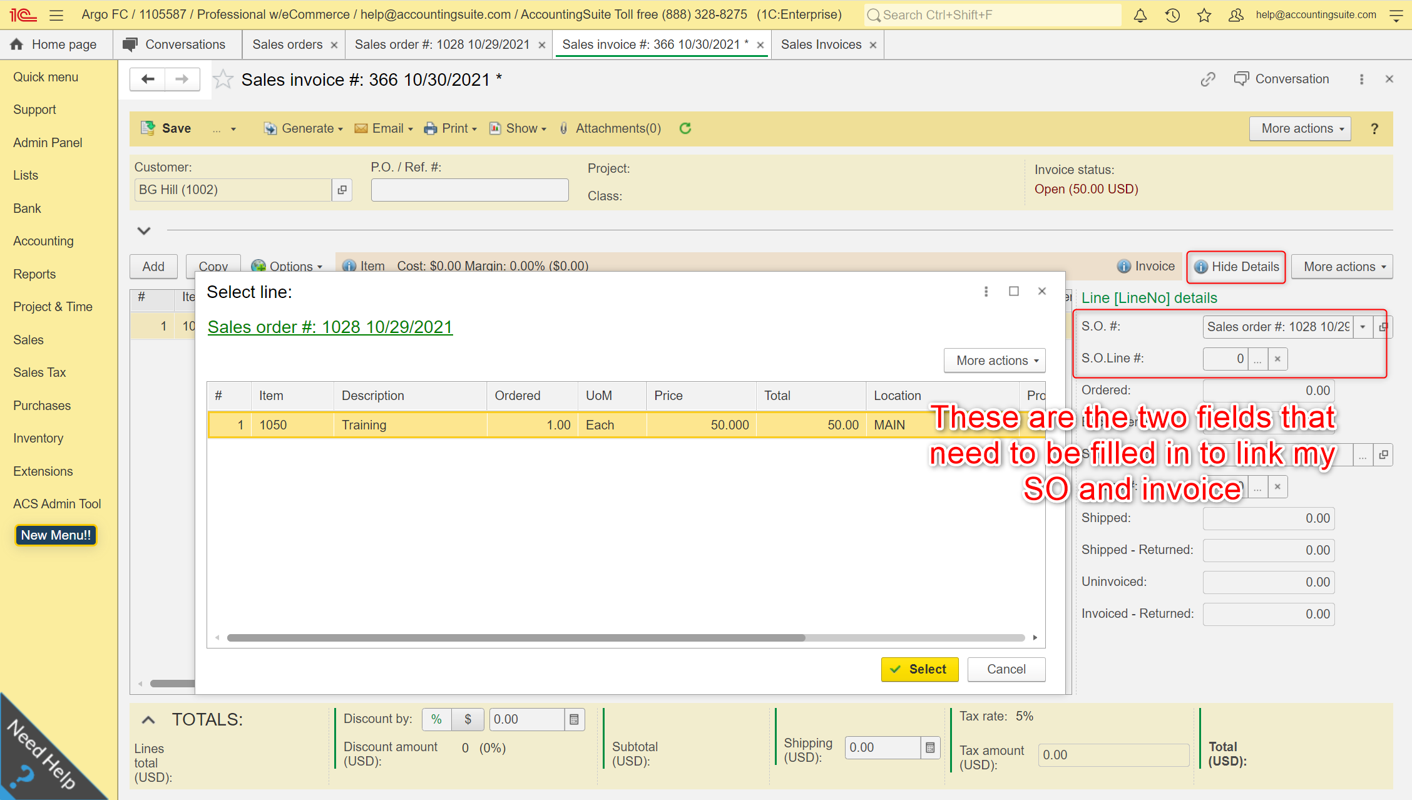Open the history clock icon

coord(1172,15)
